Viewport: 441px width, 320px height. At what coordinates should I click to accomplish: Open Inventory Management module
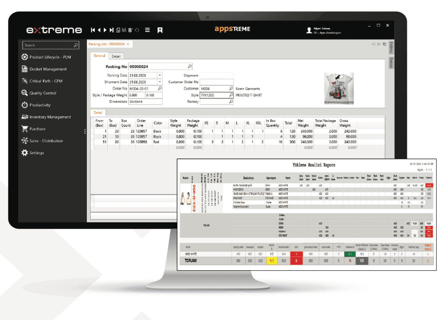(47, 117)
